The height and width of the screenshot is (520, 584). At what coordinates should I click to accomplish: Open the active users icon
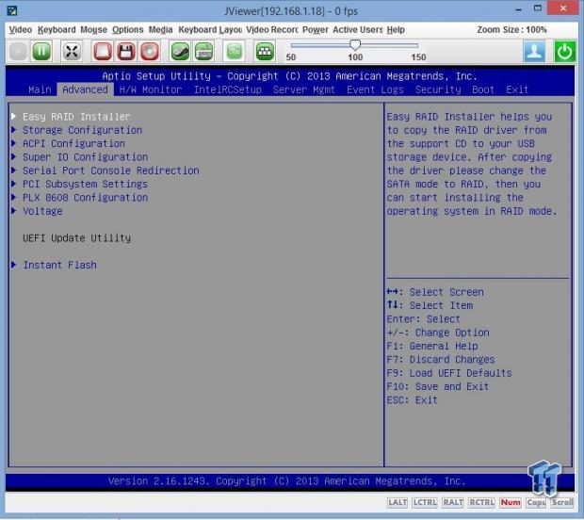tap(534, 52)
